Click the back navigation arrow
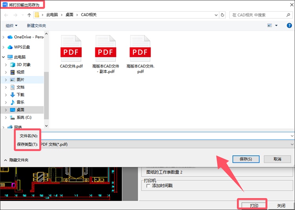The width and height of the screenshot is (295, 210). (x=6, y=15)
